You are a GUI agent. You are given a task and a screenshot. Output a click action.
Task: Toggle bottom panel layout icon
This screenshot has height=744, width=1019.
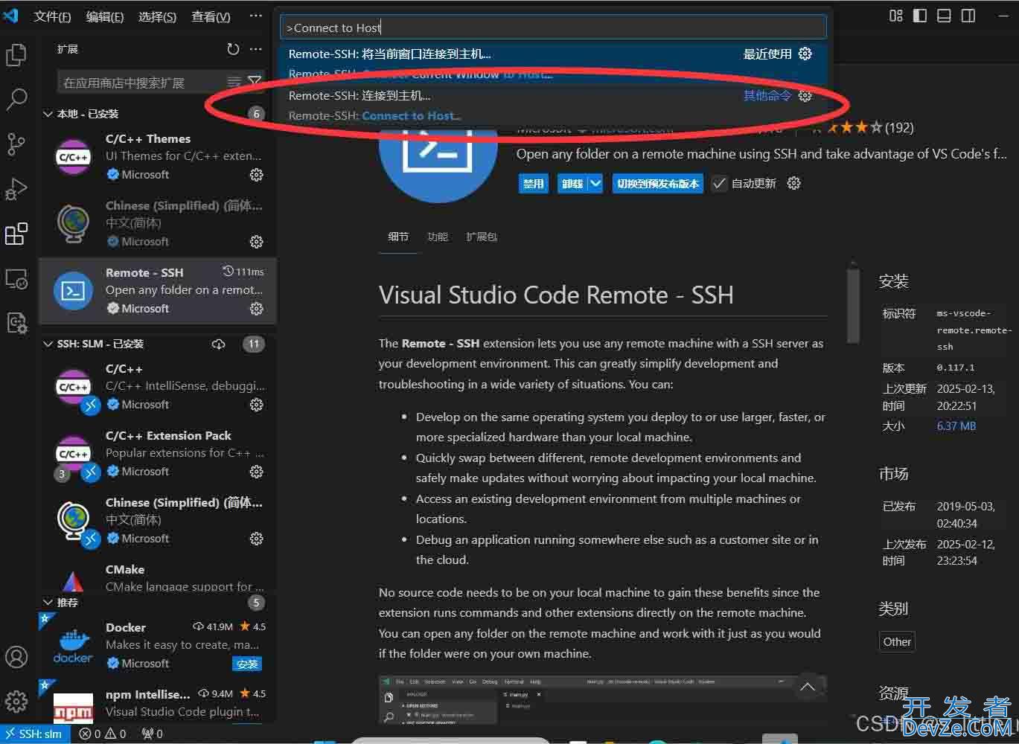pyautogui.click(x=944, y=16)
